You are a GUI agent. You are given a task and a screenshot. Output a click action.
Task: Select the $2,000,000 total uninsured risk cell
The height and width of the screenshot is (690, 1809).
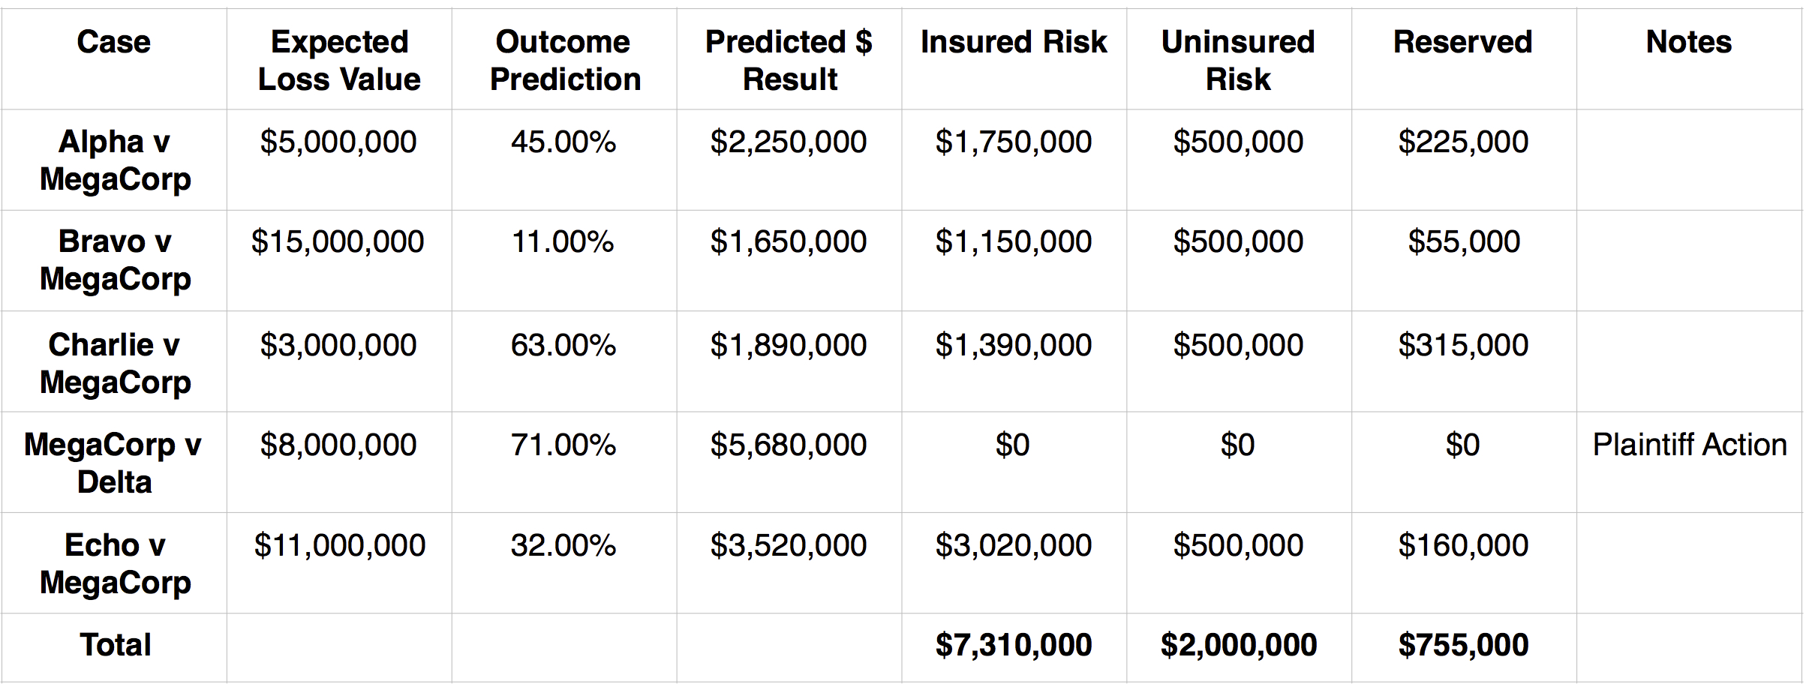pyautogui.click(x=1239, y=645)
